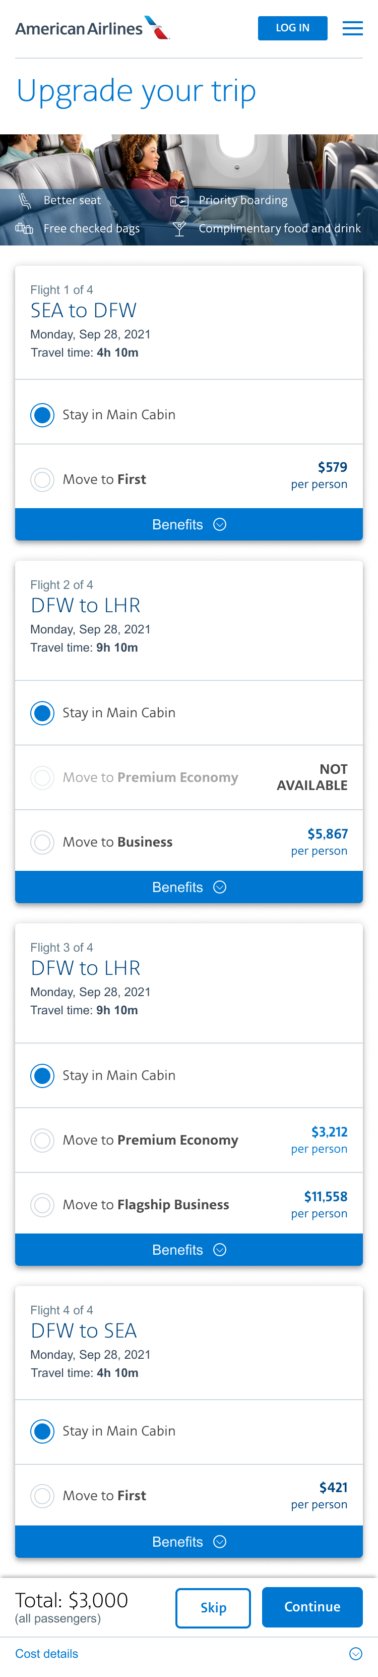This screenshot has width=378, height=1677.
Task: Click the Better seat icon
Action: point(25,201)
